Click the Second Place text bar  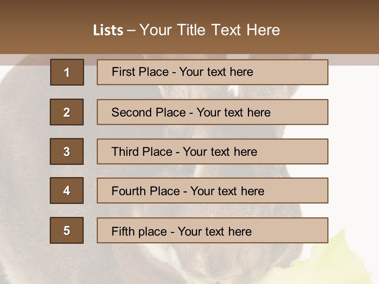point(212,112)
